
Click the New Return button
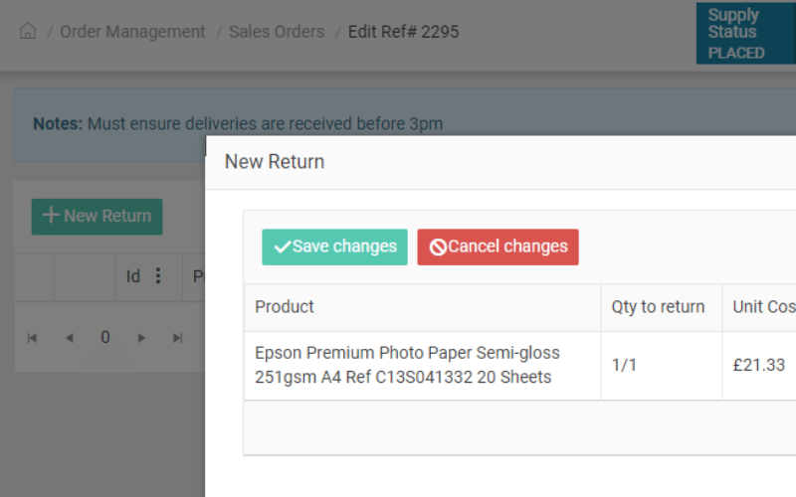click(97, 217)
